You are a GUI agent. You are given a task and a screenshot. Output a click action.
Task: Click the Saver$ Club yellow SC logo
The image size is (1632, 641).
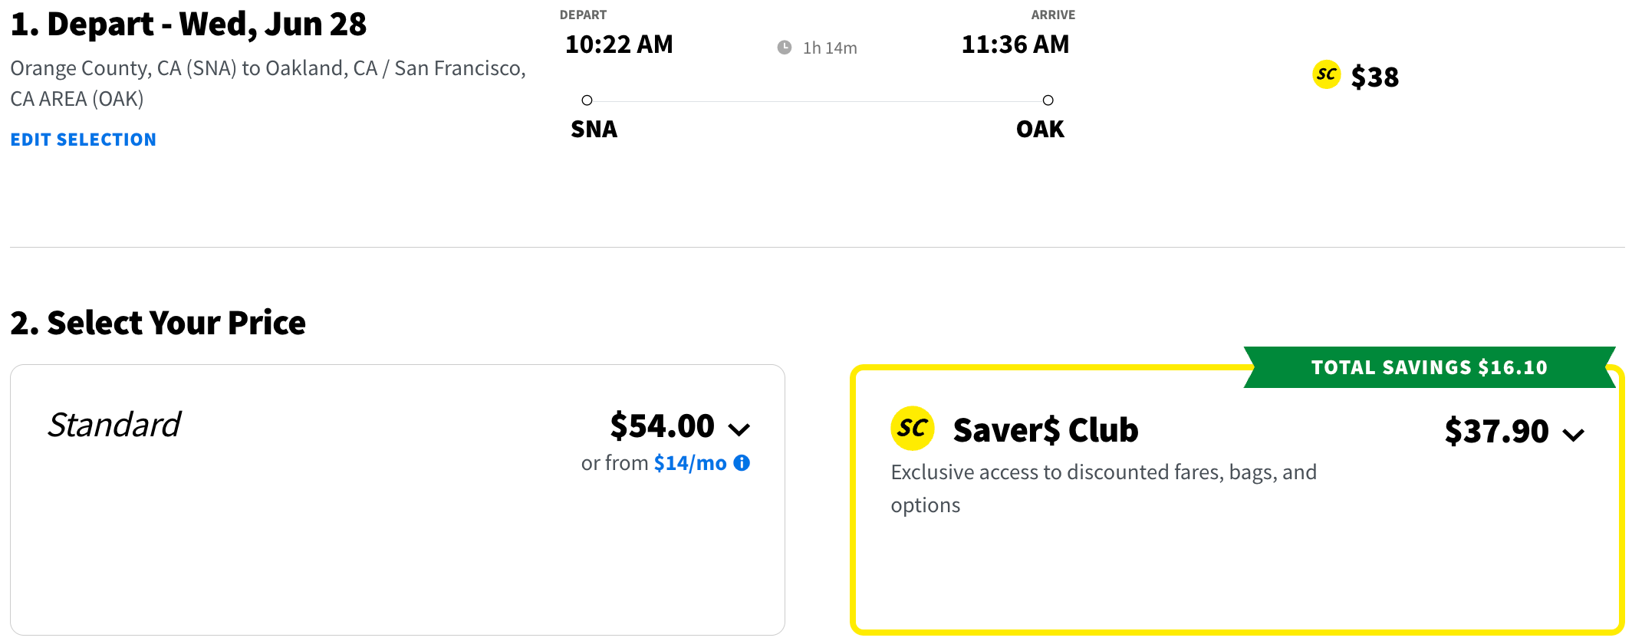tap(912, 428)
